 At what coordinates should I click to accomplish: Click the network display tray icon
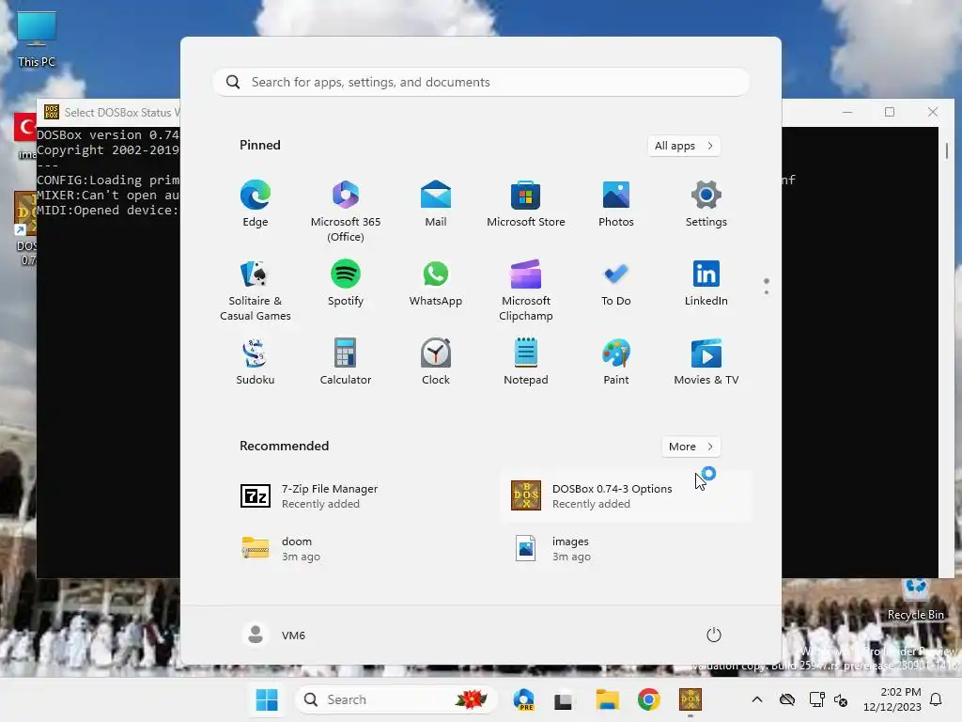click(x=817, y=699)
